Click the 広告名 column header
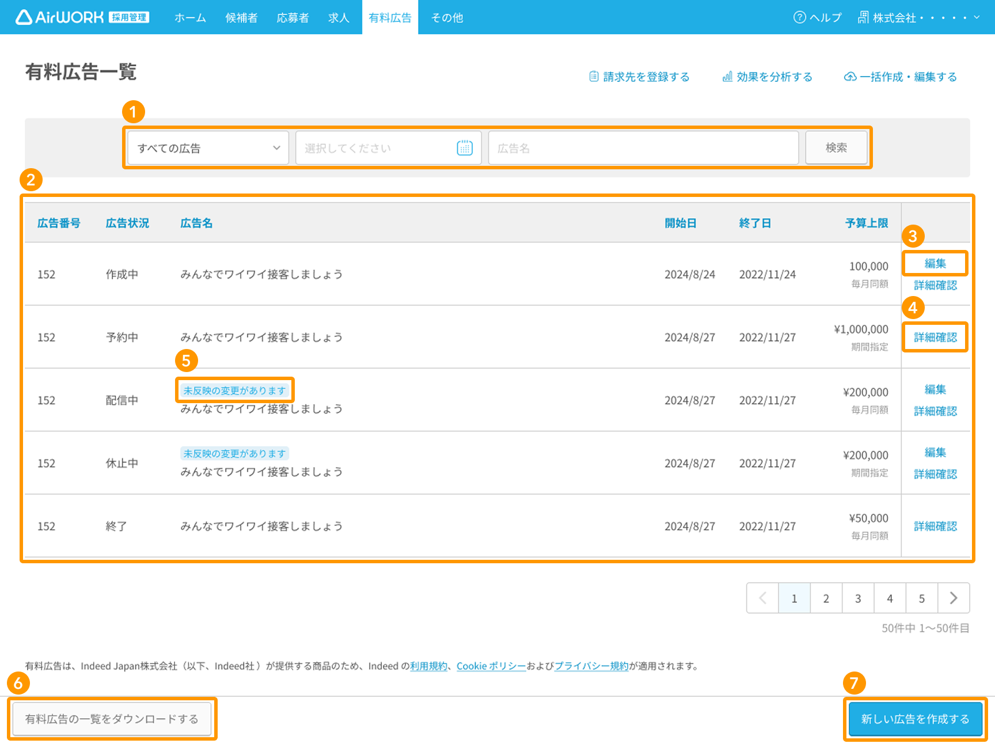The height and width of the screenshot is (751, 995). (x=196, y=223)
